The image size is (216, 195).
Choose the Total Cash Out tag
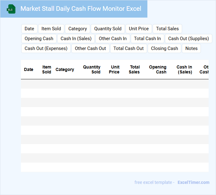[128, 48]
